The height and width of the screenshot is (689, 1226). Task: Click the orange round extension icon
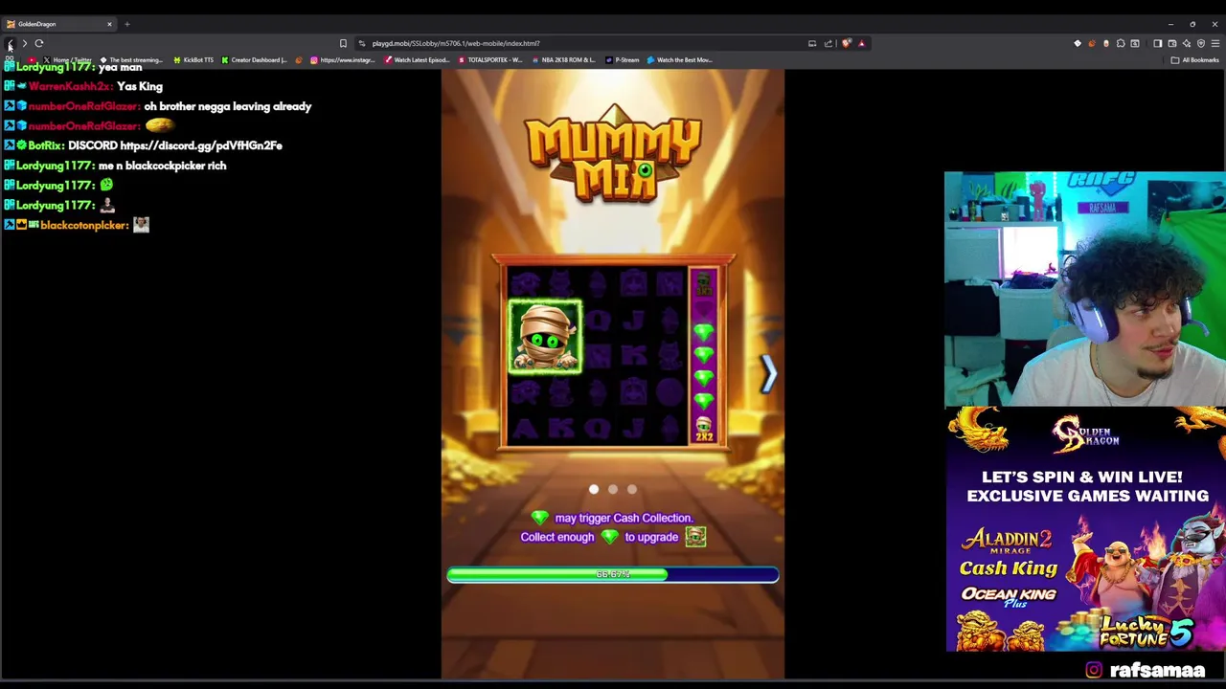1092,43
